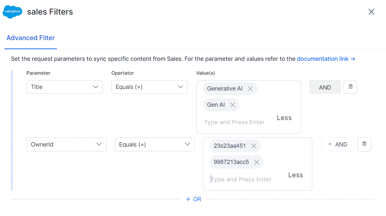Image resolution: width=386 pixels, height=216 pixels.
Task: Open the Equals operator dropdown for Title
Action: point(149,87)
